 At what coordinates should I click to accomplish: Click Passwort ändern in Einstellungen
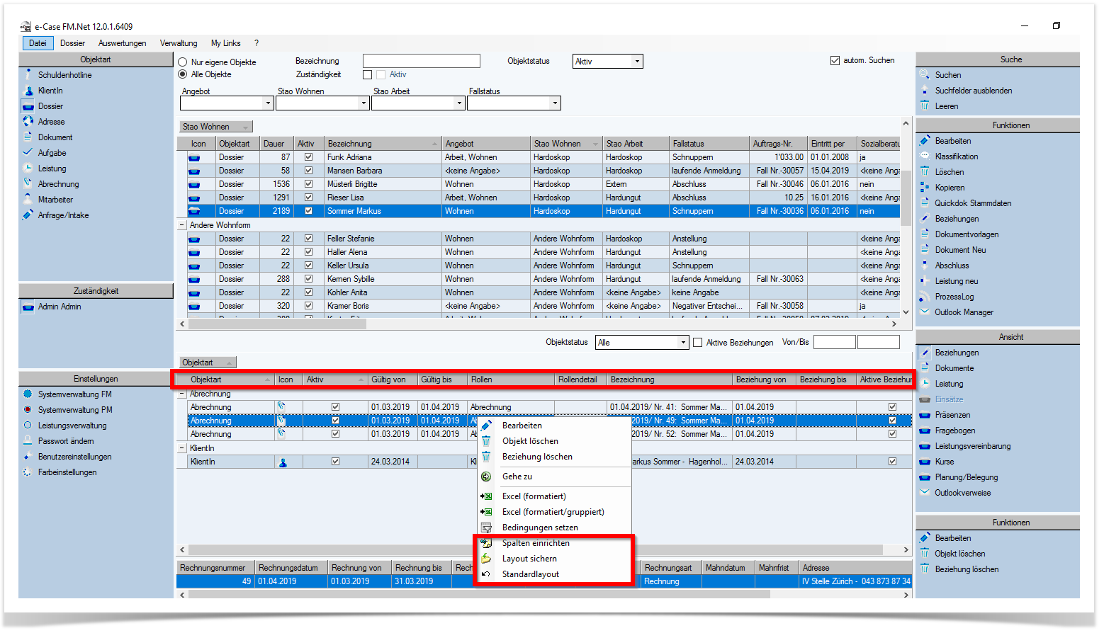click(66, 441)
